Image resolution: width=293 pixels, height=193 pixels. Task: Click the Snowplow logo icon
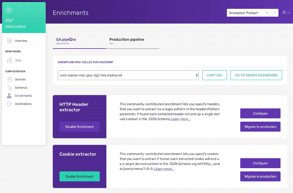[x=8, y=10]
